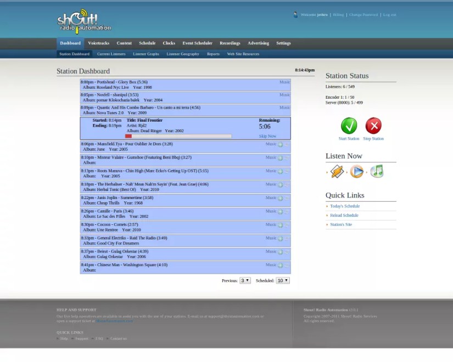Viewport: 453px width, 362px height.
Task: Open the stream in iTunes icon
Action: (x=377, y=171)
